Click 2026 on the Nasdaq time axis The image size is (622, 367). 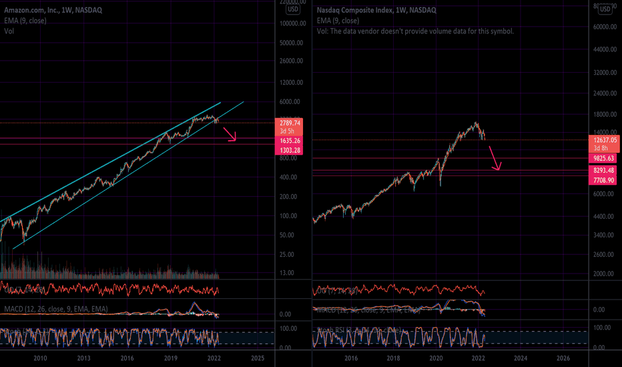click(563, 358)
